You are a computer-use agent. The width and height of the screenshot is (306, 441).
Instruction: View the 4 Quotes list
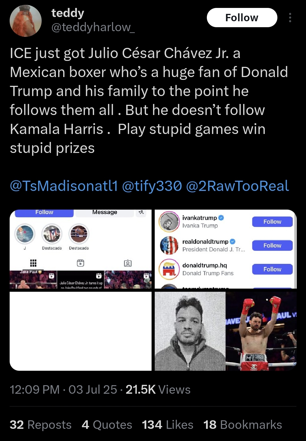pyautogui.click(x=107, y=425)
